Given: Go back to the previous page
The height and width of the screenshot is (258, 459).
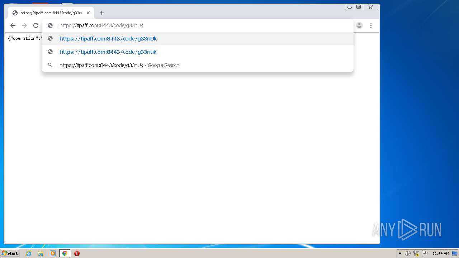Looking at the screenshot, I should pyautogui.click(x=13, y=25).
